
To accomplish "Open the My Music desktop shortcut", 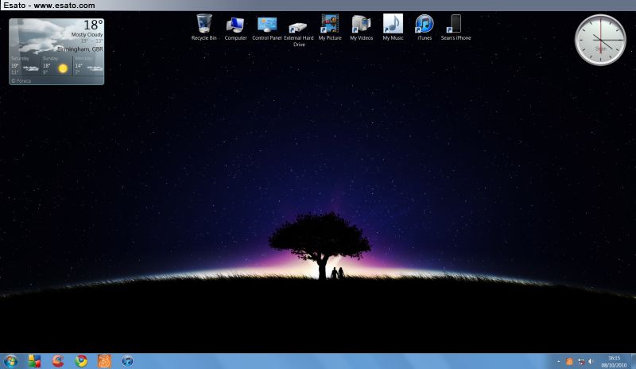I will tap(393, 27).
